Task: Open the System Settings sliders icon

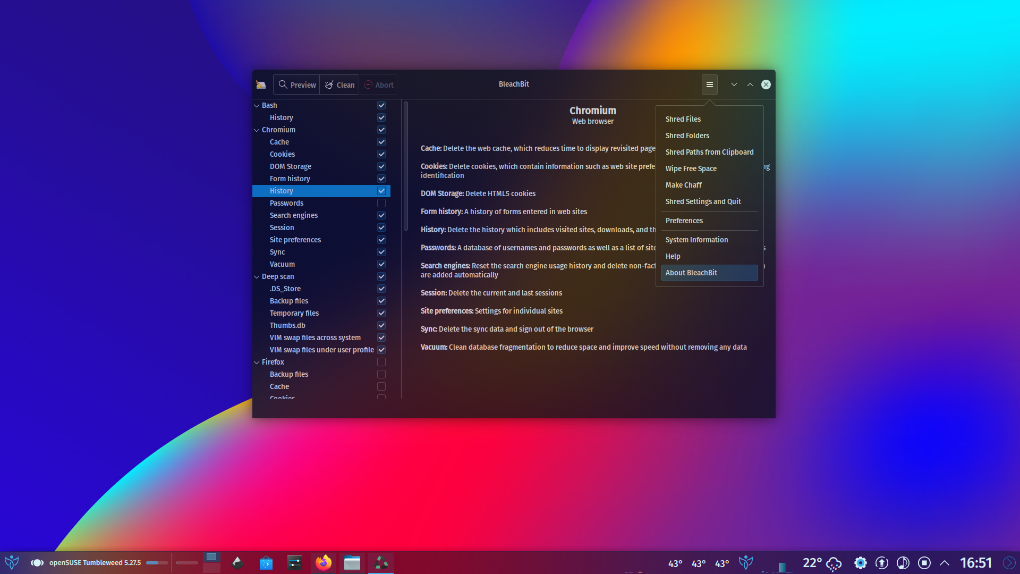Action: click(295, 562)
